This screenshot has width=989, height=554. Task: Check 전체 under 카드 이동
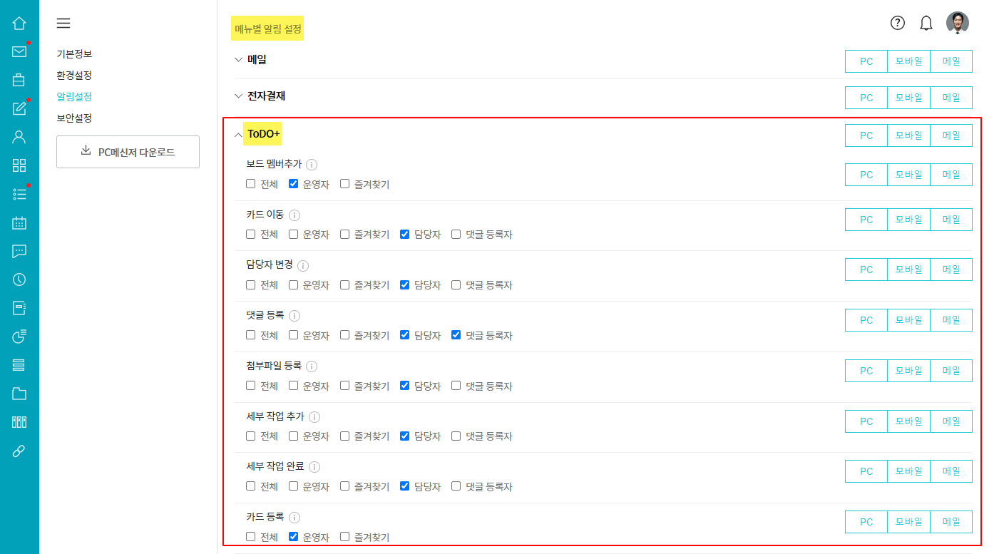pyautogui.click(x=250, y=234)
